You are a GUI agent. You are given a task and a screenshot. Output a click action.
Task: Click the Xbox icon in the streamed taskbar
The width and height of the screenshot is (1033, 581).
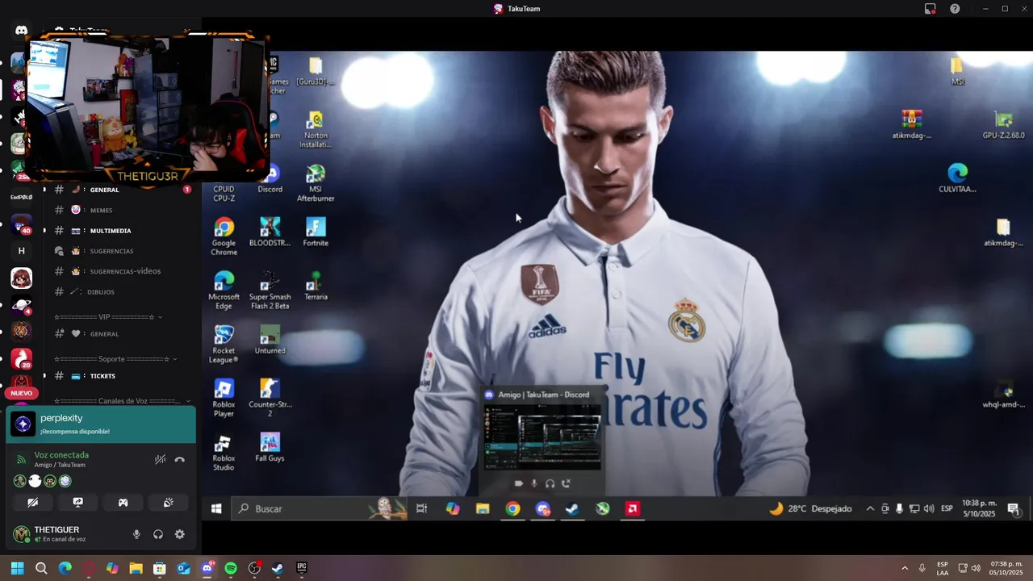pos(602,508)
